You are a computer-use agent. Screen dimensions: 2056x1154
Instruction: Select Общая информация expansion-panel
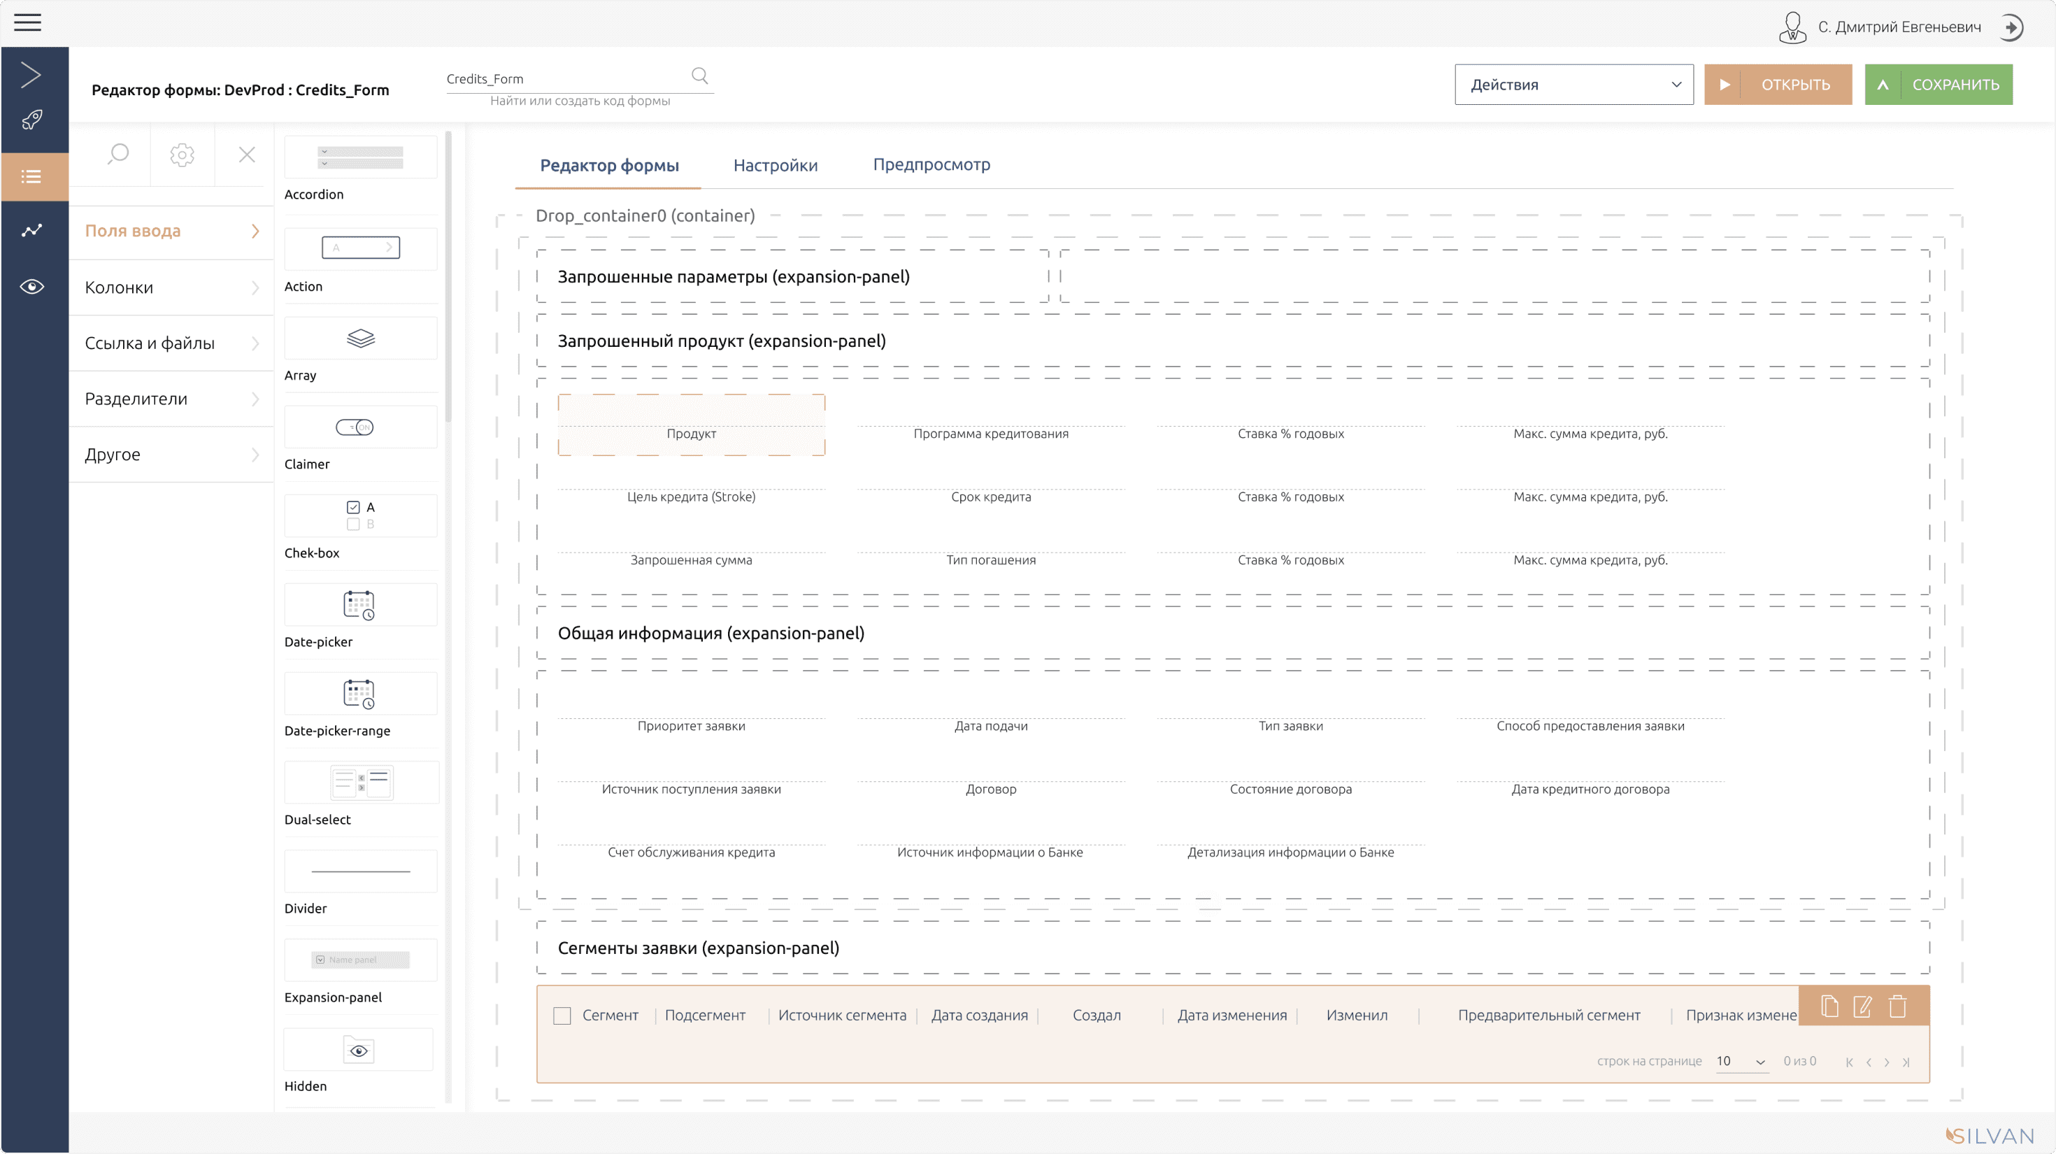tap(1233, 633)
